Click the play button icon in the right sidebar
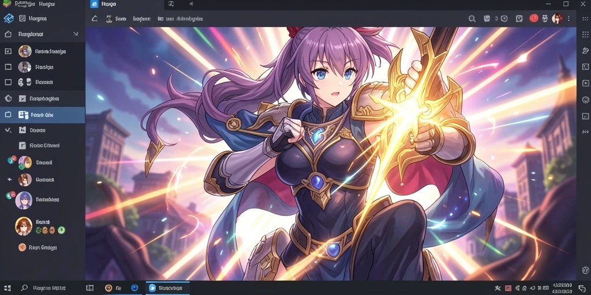The height and width of the screenshot is (295, 591). click(x=585, y=83)
